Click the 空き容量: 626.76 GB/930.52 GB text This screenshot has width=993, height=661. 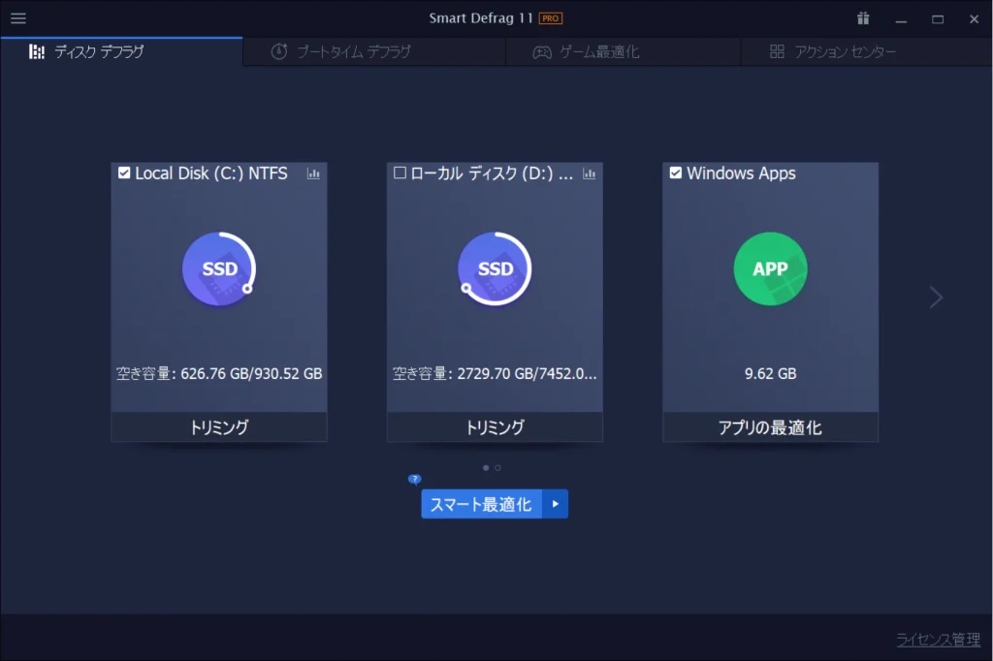click(x=219, y=373)
